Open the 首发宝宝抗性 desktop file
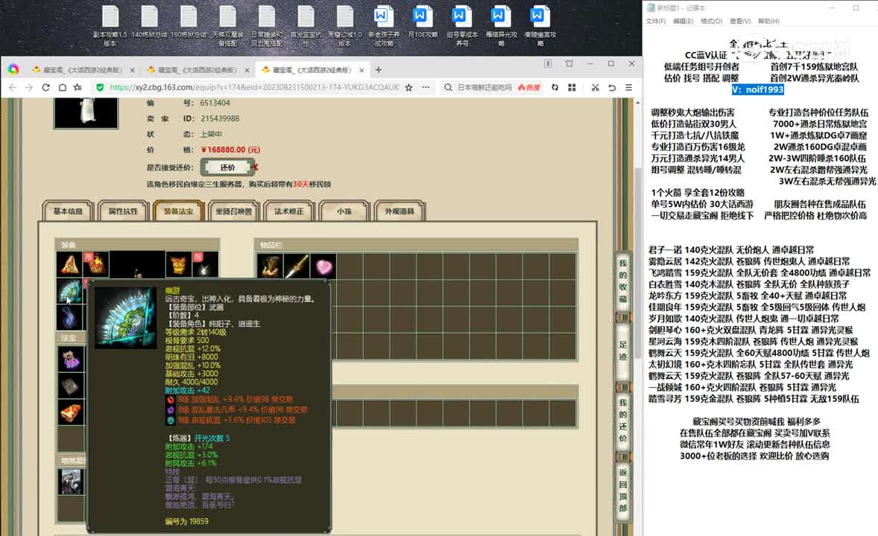This screenshot has height=536, width=878. 306,26
